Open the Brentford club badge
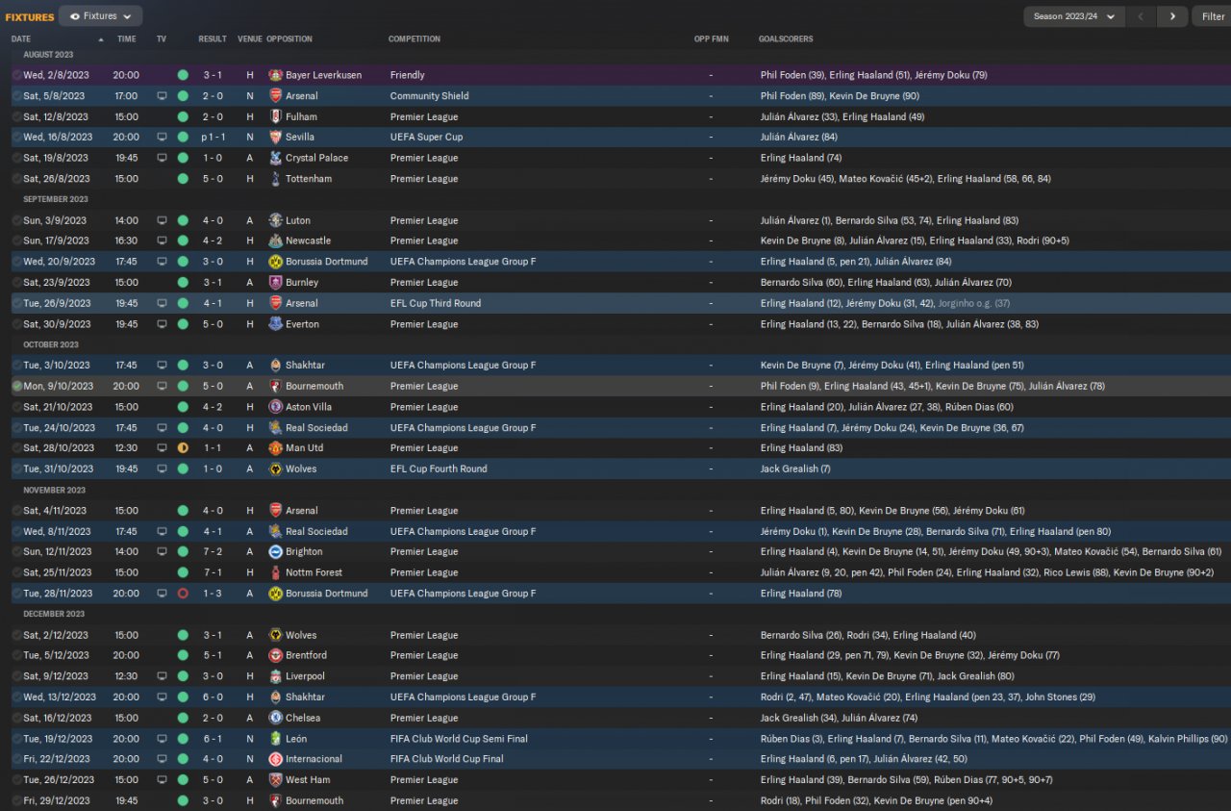The height and width of the screenshot is (811, 1231). [x=275, y=655]
